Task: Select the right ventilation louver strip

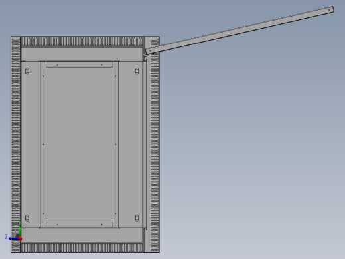Action: (x=155, y=145)
